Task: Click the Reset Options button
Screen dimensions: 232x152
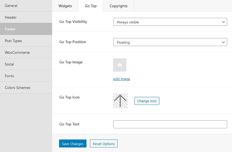Action: click(x=104, y=143)
